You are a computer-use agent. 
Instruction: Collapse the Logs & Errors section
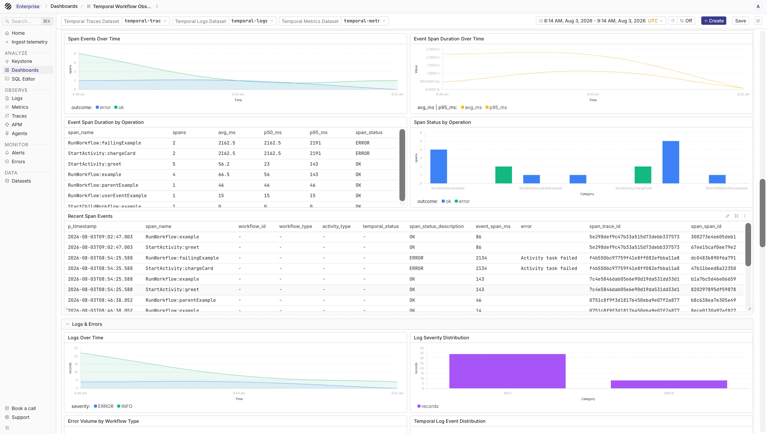(x=68, y=324)
